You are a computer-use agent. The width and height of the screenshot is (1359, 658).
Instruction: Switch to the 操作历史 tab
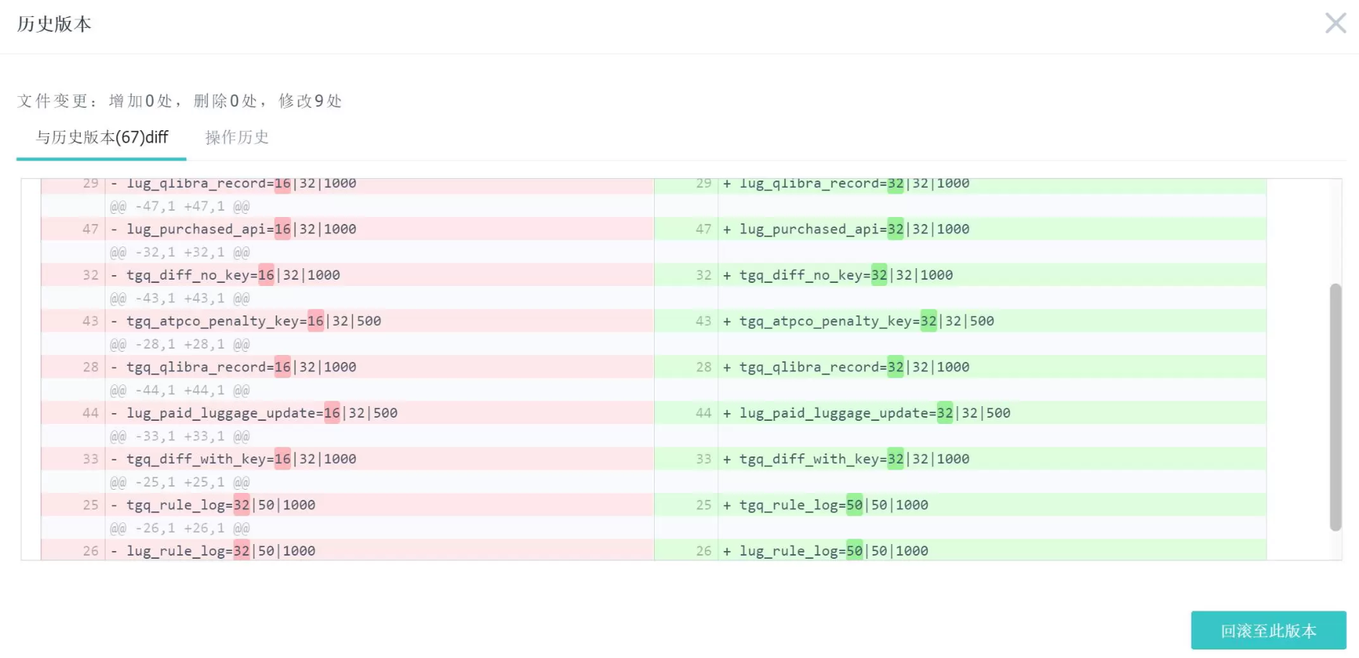point(237,137)
